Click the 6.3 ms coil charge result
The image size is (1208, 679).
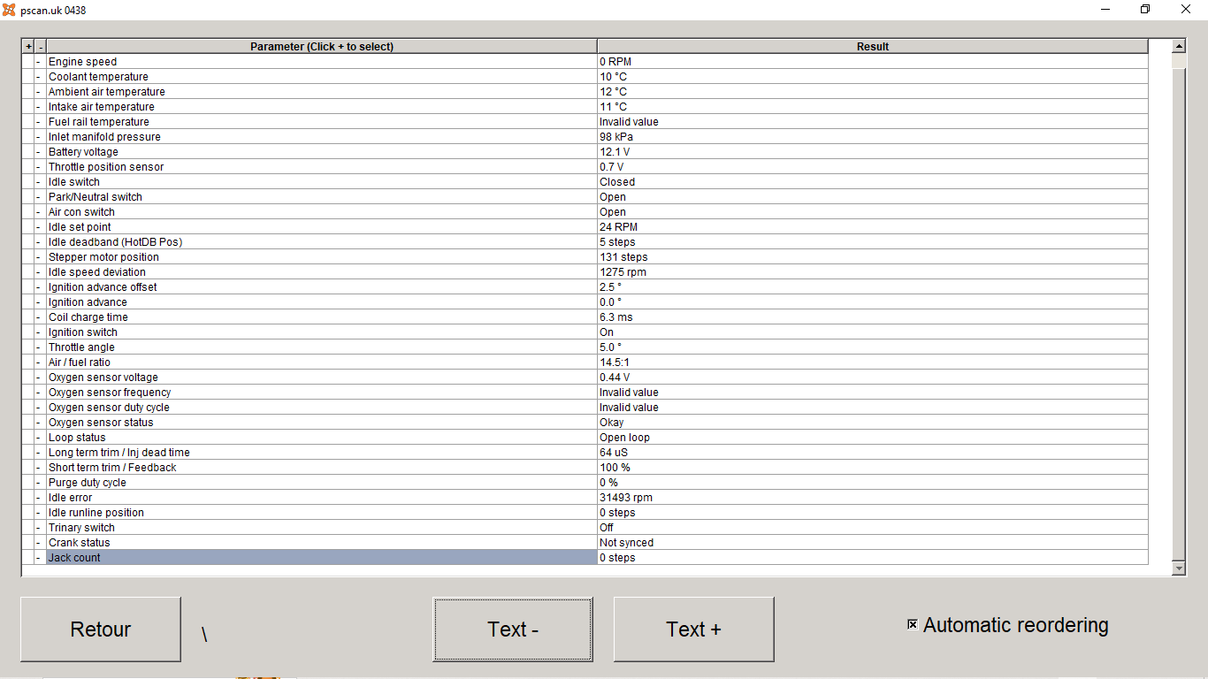[x=873, y=317]
